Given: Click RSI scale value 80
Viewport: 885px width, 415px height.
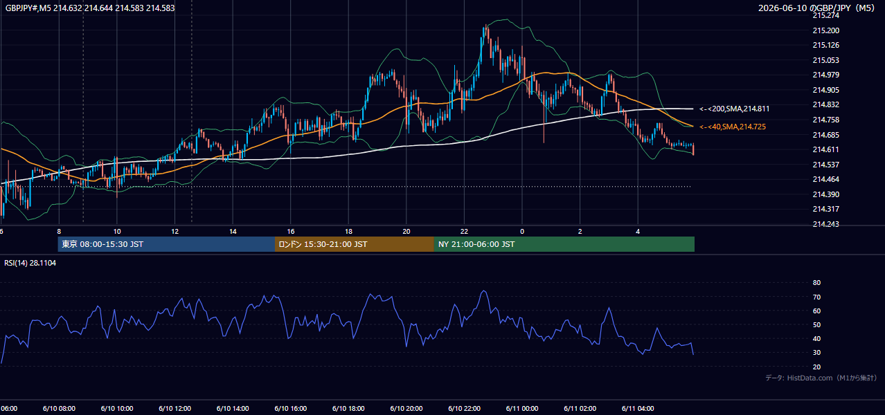Looking at the screenshot, I should [816, 283].
